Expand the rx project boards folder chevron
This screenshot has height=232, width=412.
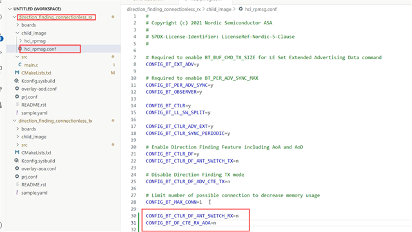17,25
